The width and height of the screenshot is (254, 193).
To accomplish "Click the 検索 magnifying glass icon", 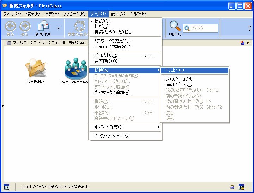I will 175,26.
